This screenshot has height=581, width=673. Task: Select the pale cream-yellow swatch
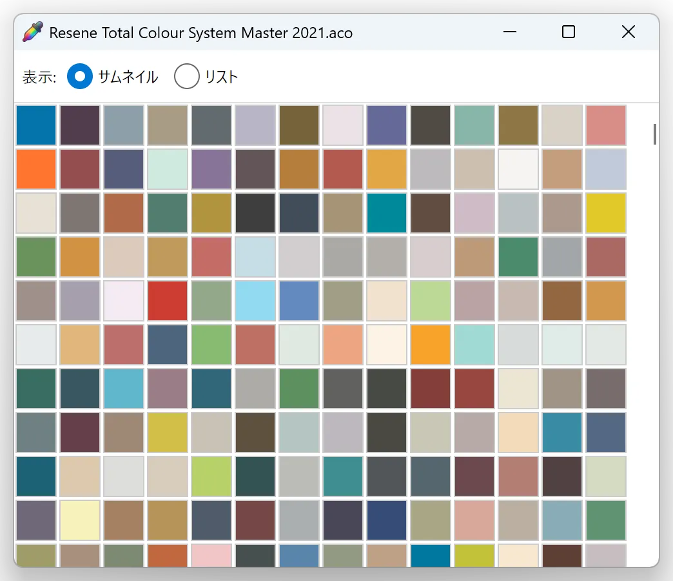(80, 520)
